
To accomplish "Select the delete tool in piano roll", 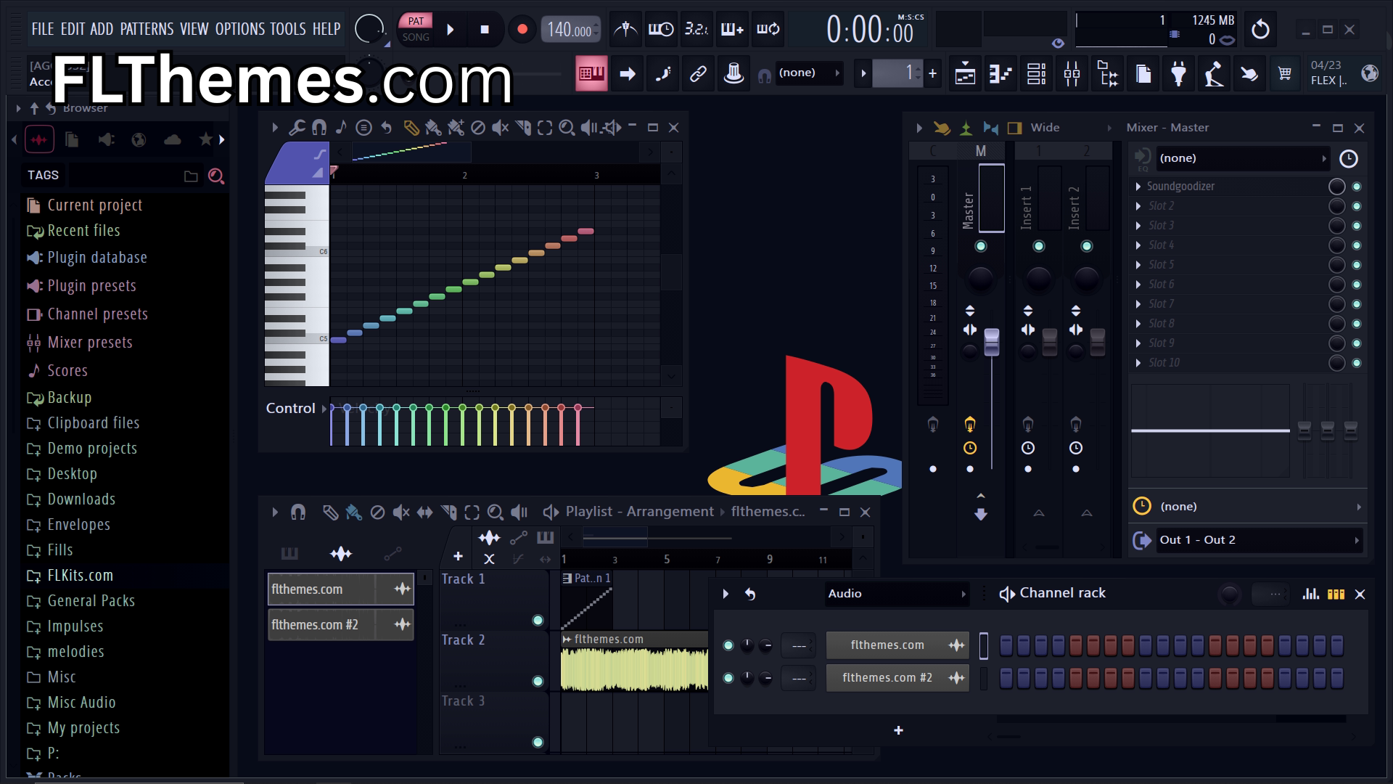I will click(x=477, y=128).
